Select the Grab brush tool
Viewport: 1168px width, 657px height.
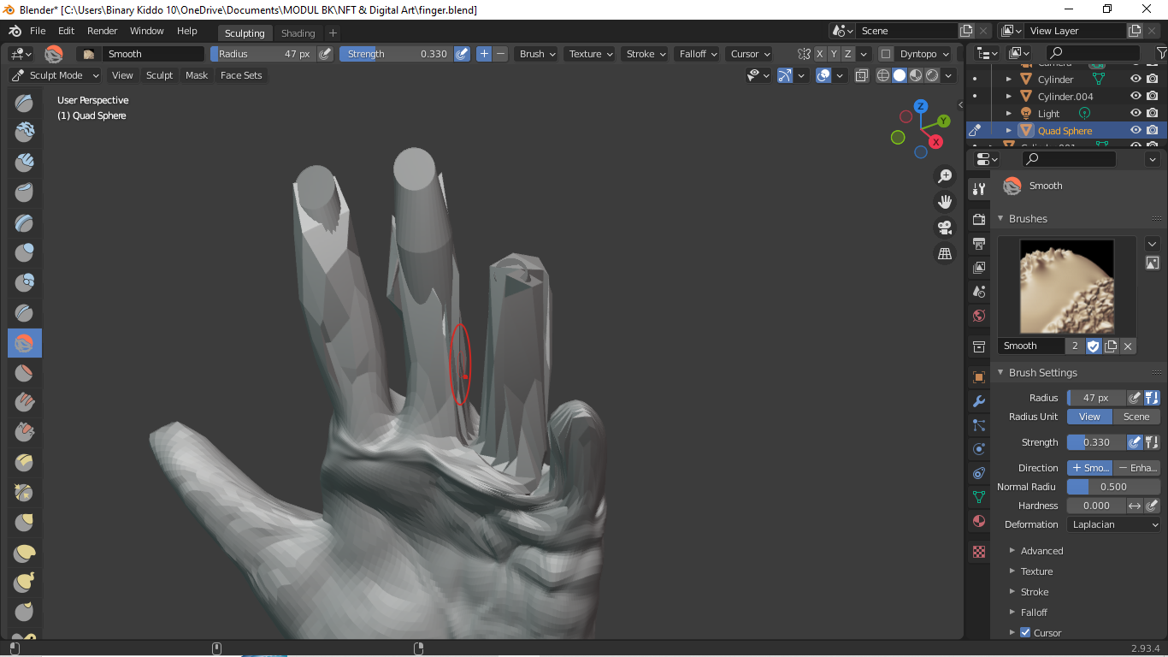(x=24, y=523)
